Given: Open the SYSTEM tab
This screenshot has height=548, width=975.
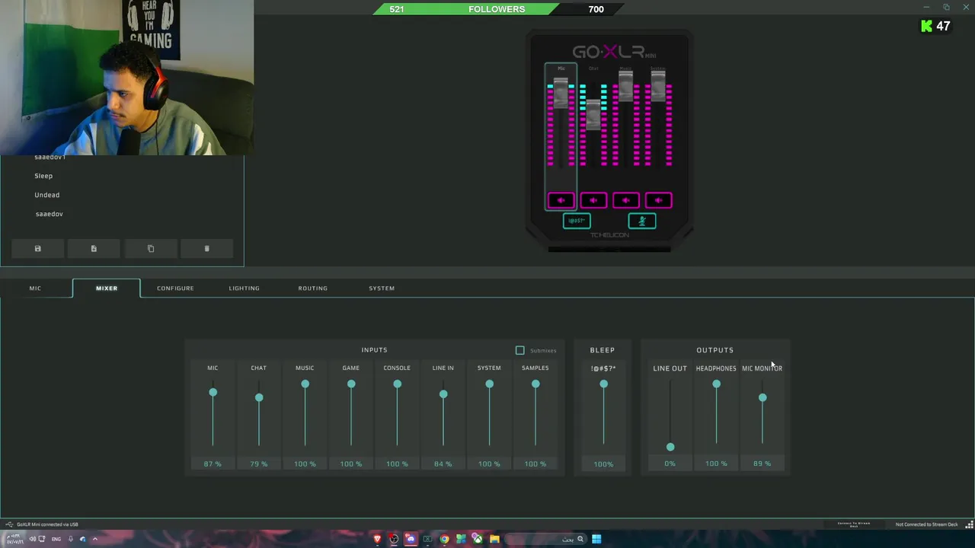Looking at the screenshot, I should pos(382,288).
